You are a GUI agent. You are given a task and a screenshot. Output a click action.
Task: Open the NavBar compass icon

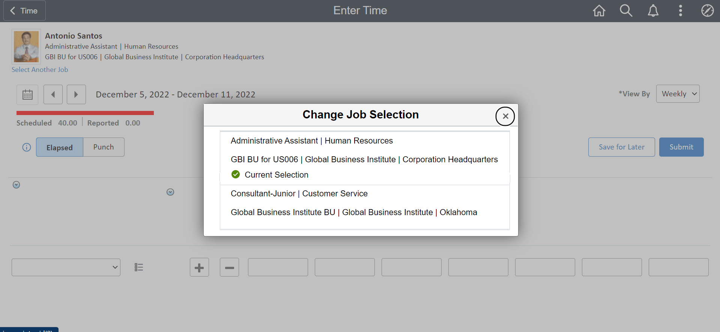[x=707, y=10]
